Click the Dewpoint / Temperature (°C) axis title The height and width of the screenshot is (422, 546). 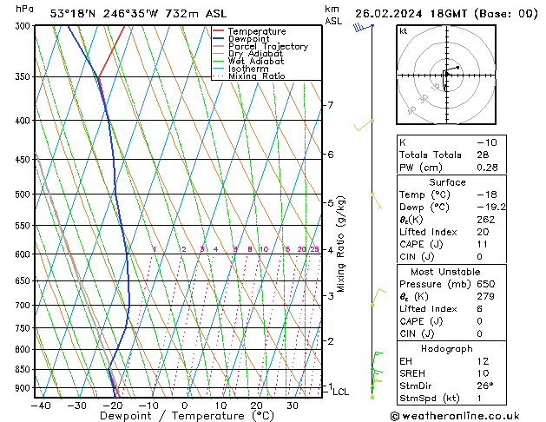(x=187, y=416)
